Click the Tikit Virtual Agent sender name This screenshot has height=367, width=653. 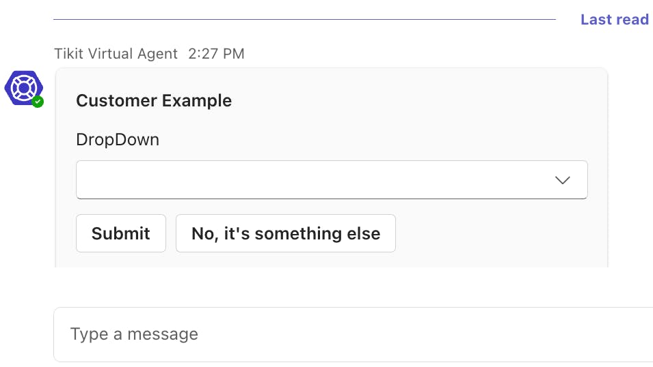pos(116,53)
